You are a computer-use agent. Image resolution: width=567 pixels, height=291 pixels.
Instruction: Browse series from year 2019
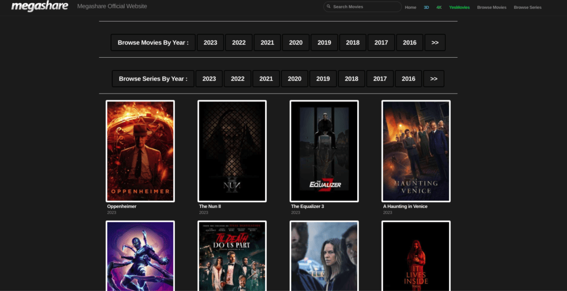(x=323, y=79)
